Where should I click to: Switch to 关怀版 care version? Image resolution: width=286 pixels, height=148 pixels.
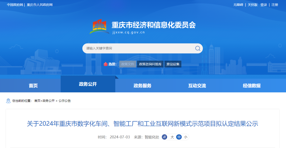(x=252, y=5)
